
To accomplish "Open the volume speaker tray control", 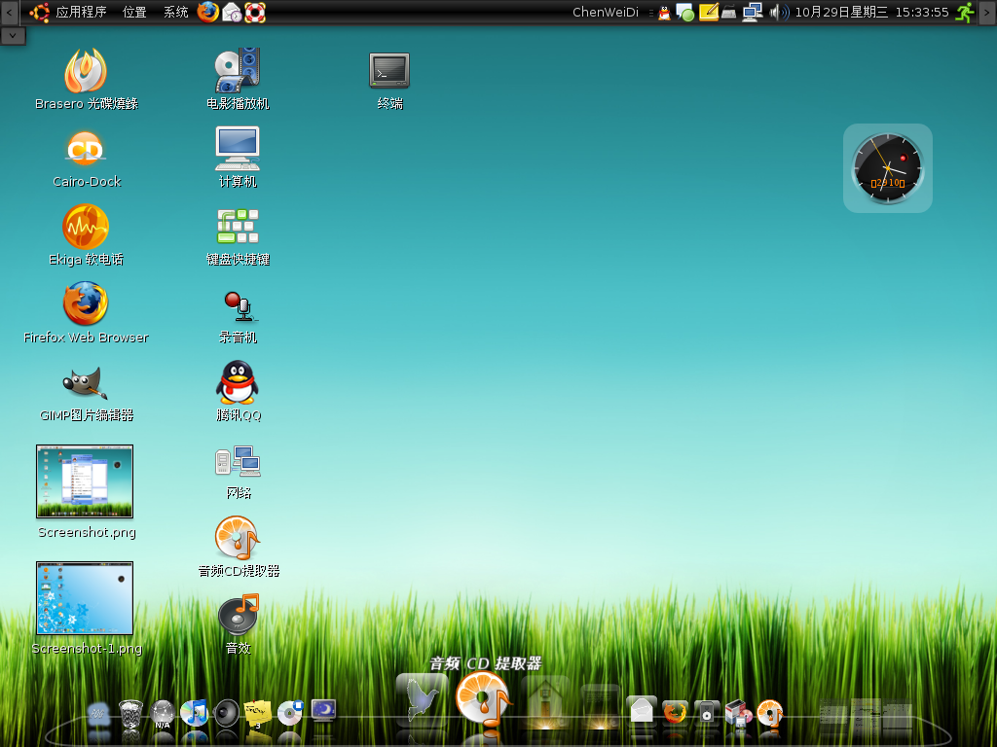I will (779, 12).
